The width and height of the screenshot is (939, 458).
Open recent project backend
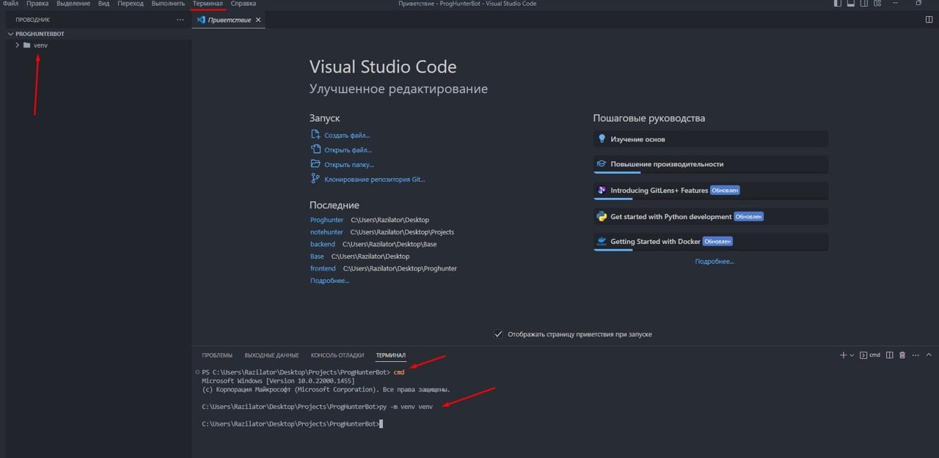[x=323, y=244]
